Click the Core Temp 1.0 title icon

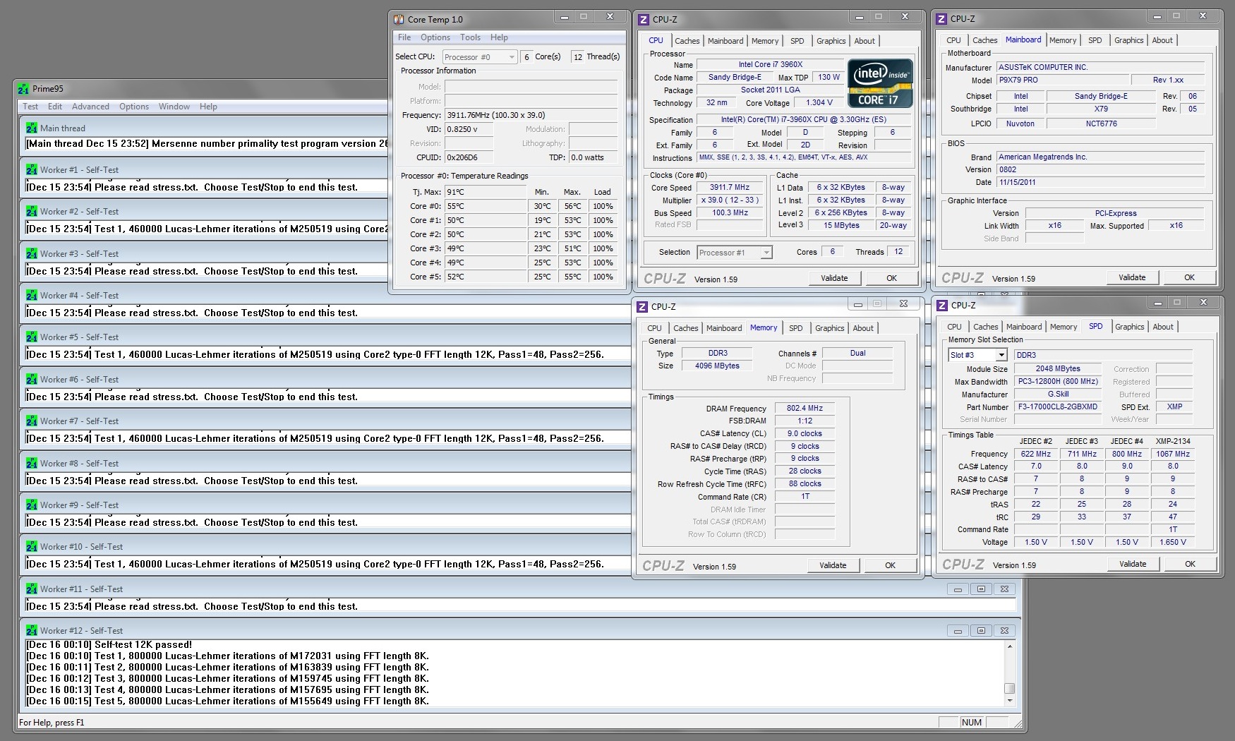tap(399, 20)
